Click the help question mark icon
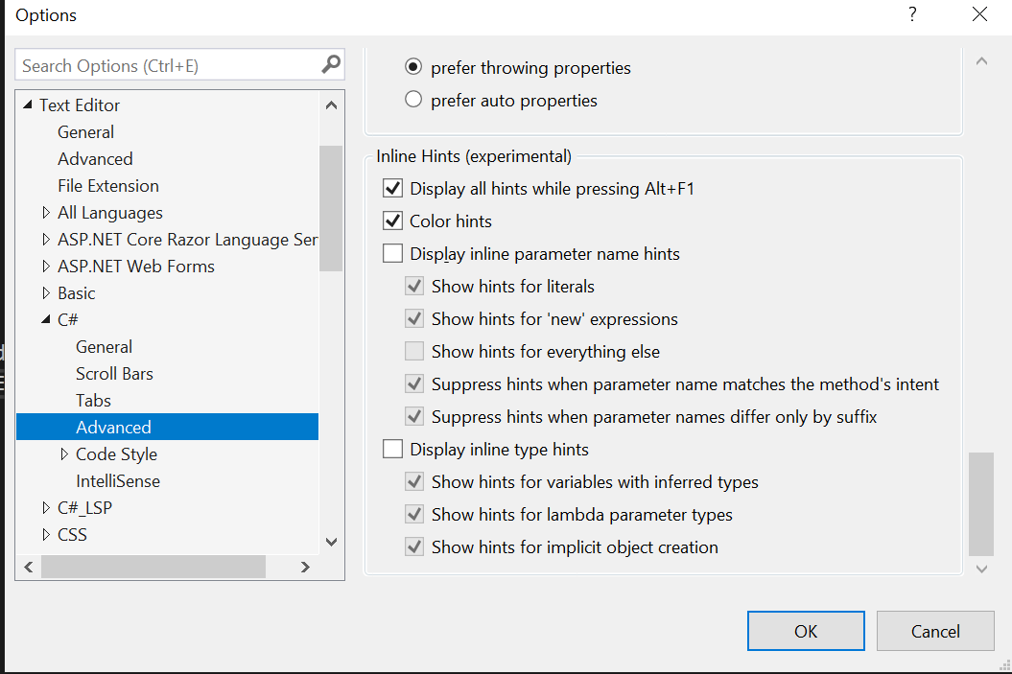Screen dimensions: 1012x674 click(911, 14)
